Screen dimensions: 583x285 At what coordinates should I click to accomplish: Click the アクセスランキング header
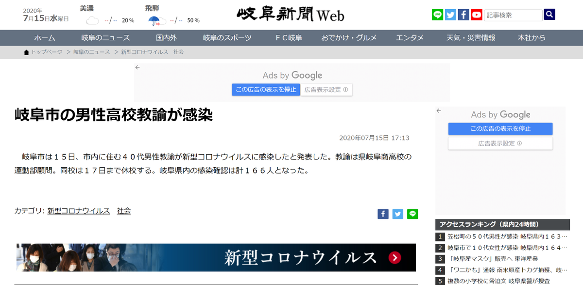[x=503, y=224]
